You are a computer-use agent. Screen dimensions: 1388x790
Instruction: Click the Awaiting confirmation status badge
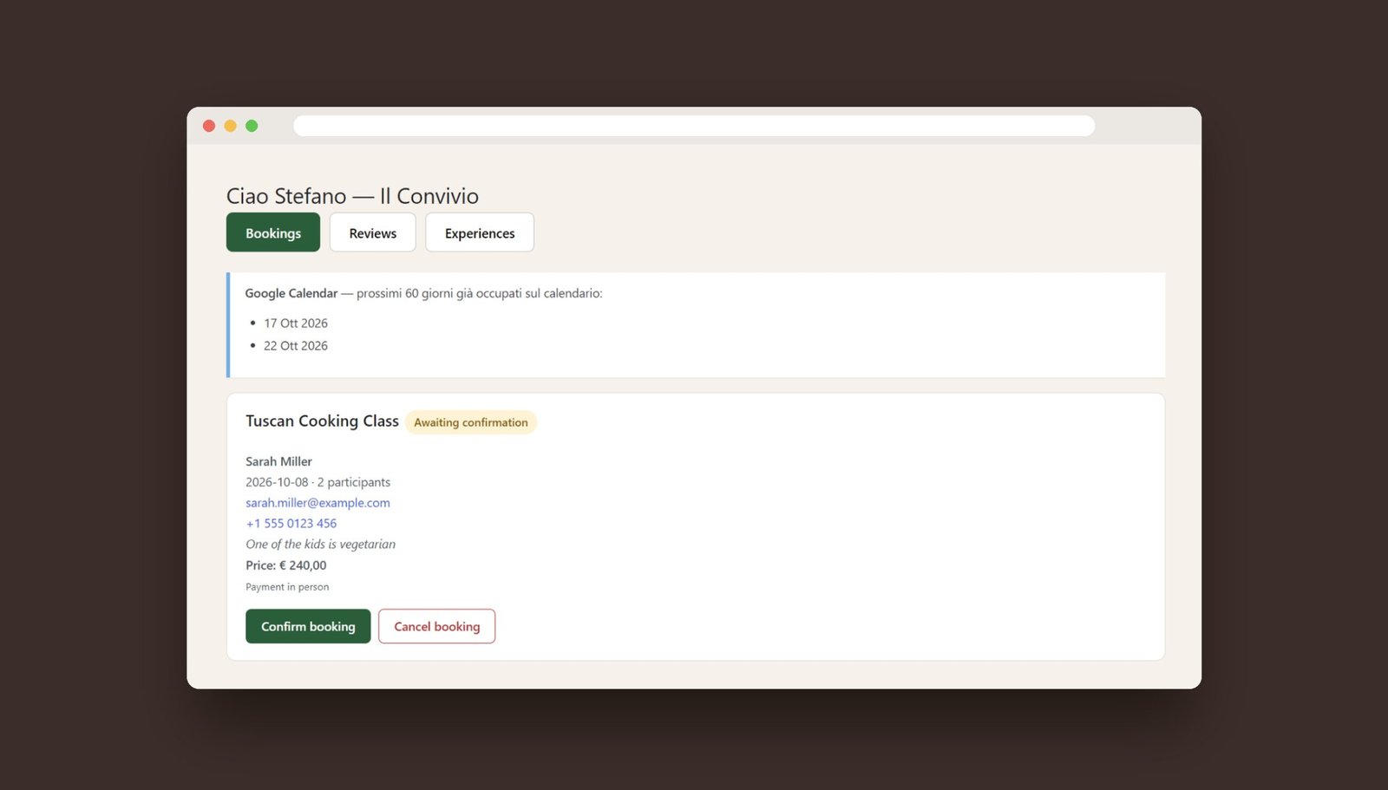(x=471, y=422)
